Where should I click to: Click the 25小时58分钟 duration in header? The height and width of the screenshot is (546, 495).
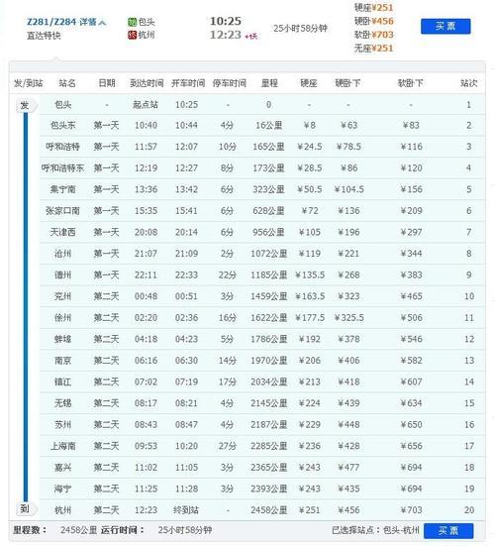[x=300, y=29]
